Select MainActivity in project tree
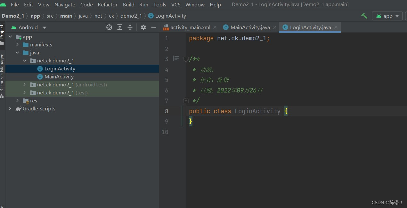Viewport: 407px width, 208px height. pyautogui.click(x=82, y=77)
